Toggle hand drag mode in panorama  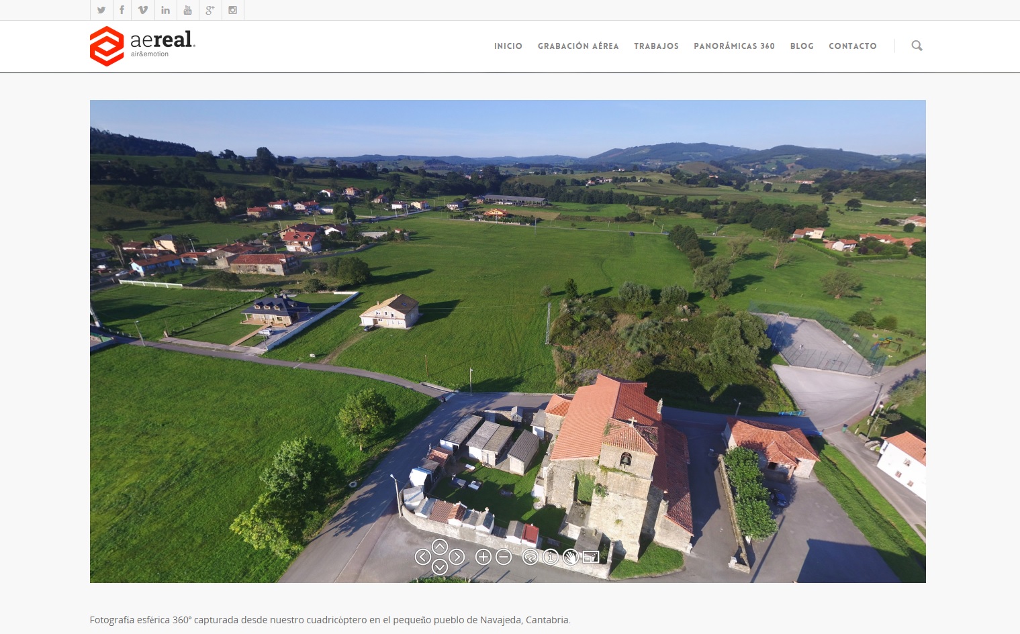click(571, 557)
